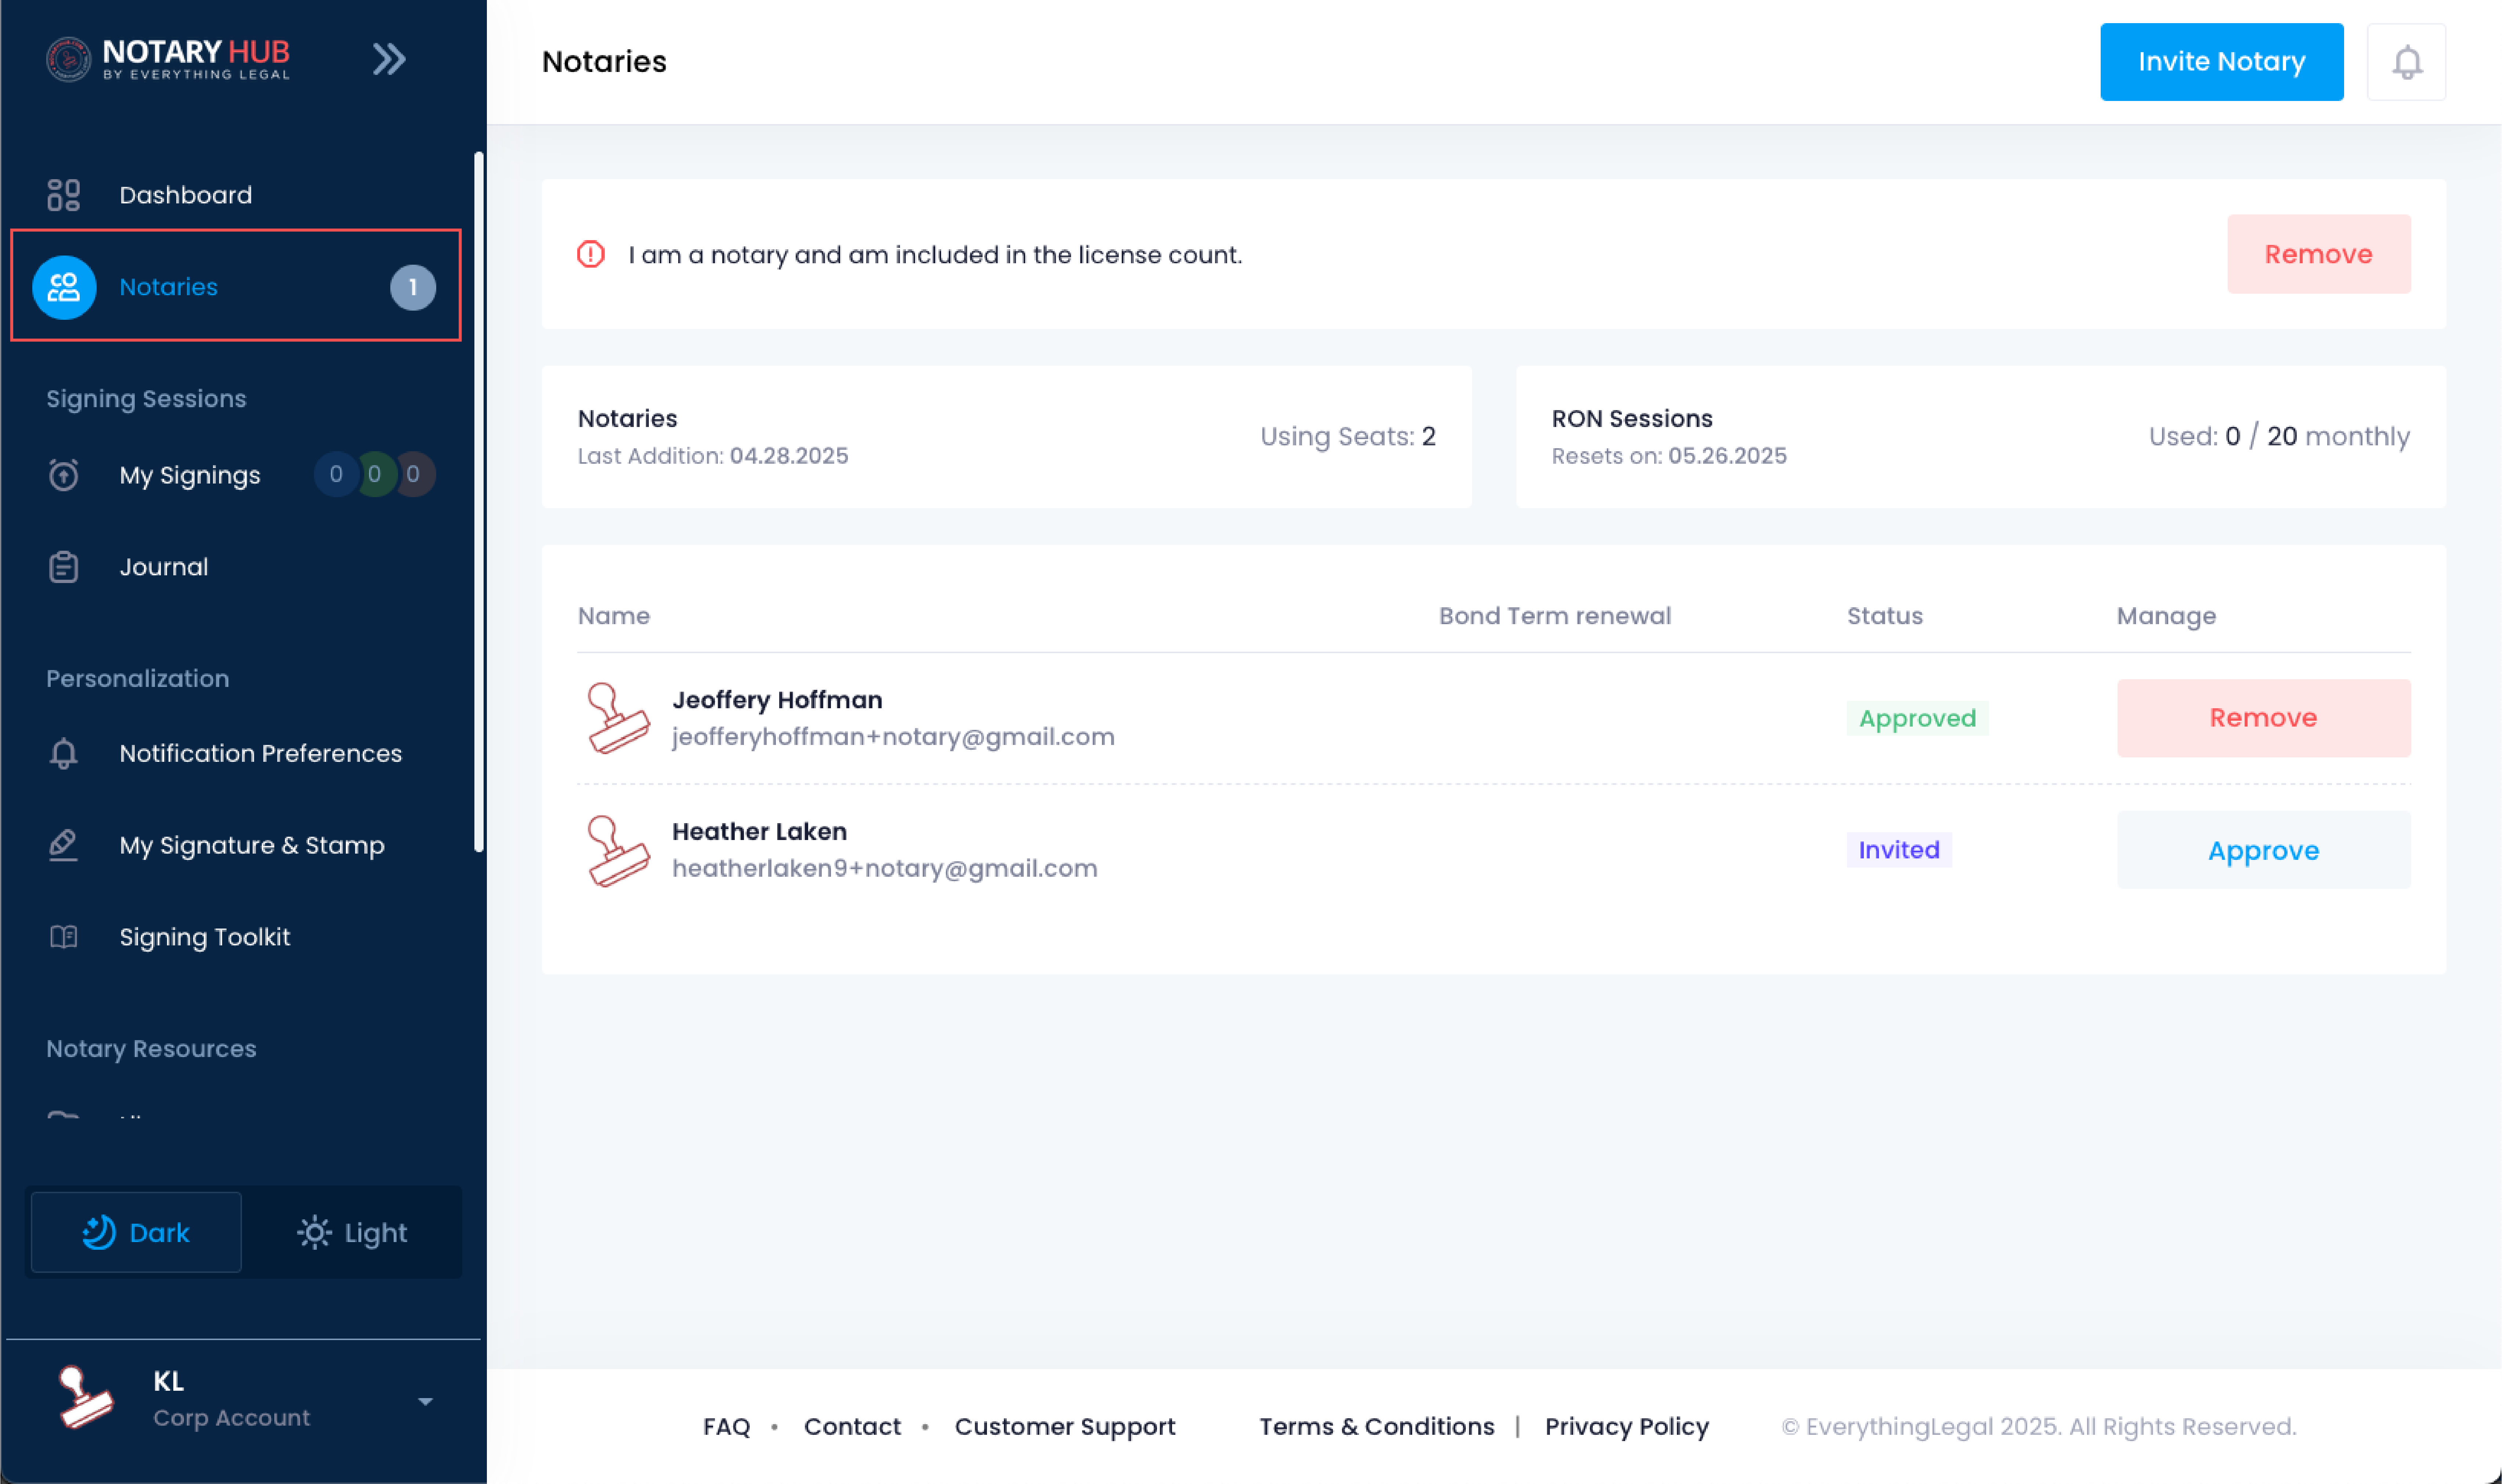The width and height of the screenshot is (2502, 1484).
Task: Click the Signature & Stamp pen icon
Action: (x=63, y=845)
